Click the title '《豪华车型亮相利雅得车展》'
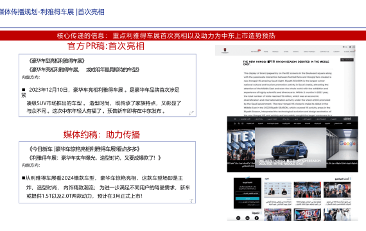 click(57, 61)
